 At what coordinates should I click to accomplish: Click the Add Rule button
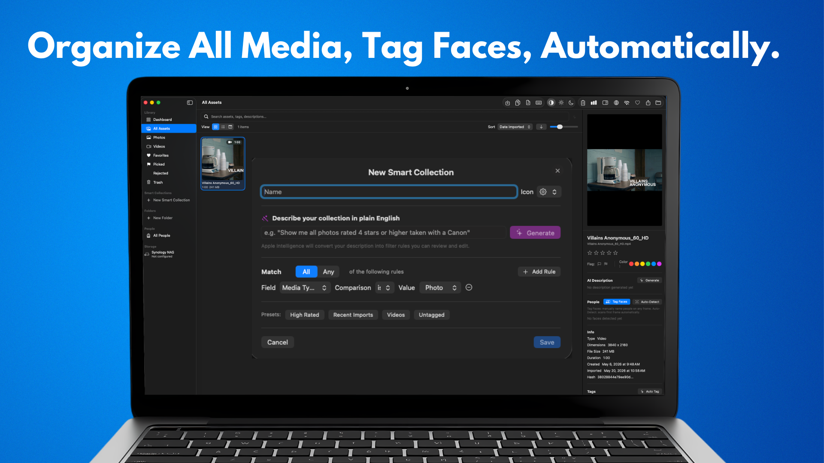tap(539, 272)
